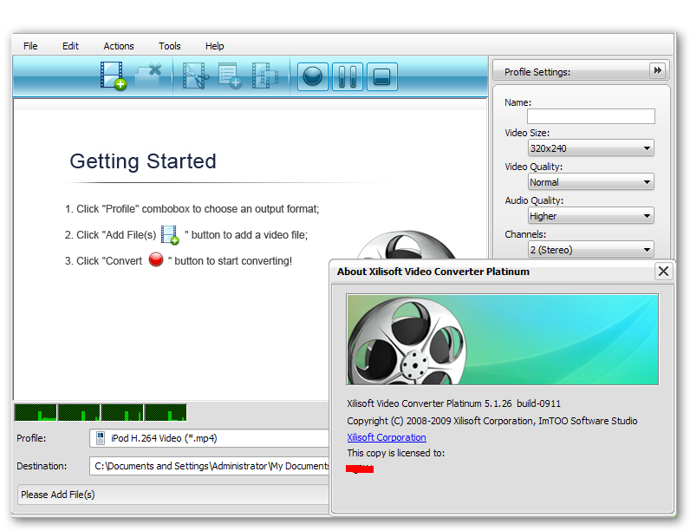
Task: Click the Add Profile toolbar icon
Action: pos(230,76)
